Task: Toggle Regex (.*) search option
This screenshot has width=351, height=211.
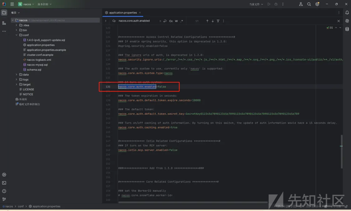Action: (182, 21)
